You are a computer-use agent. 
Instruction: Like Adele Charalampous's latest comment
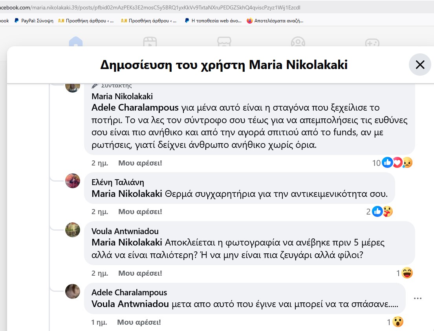point(139,322)
